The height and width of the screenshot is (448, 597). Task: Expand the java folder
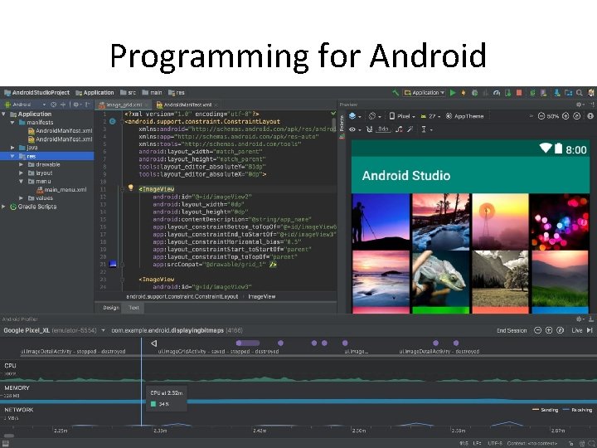(x=13, y=148)
